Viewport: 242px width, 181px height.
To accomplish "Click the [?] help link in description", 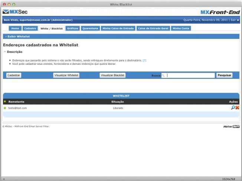I will click(144, 60).
